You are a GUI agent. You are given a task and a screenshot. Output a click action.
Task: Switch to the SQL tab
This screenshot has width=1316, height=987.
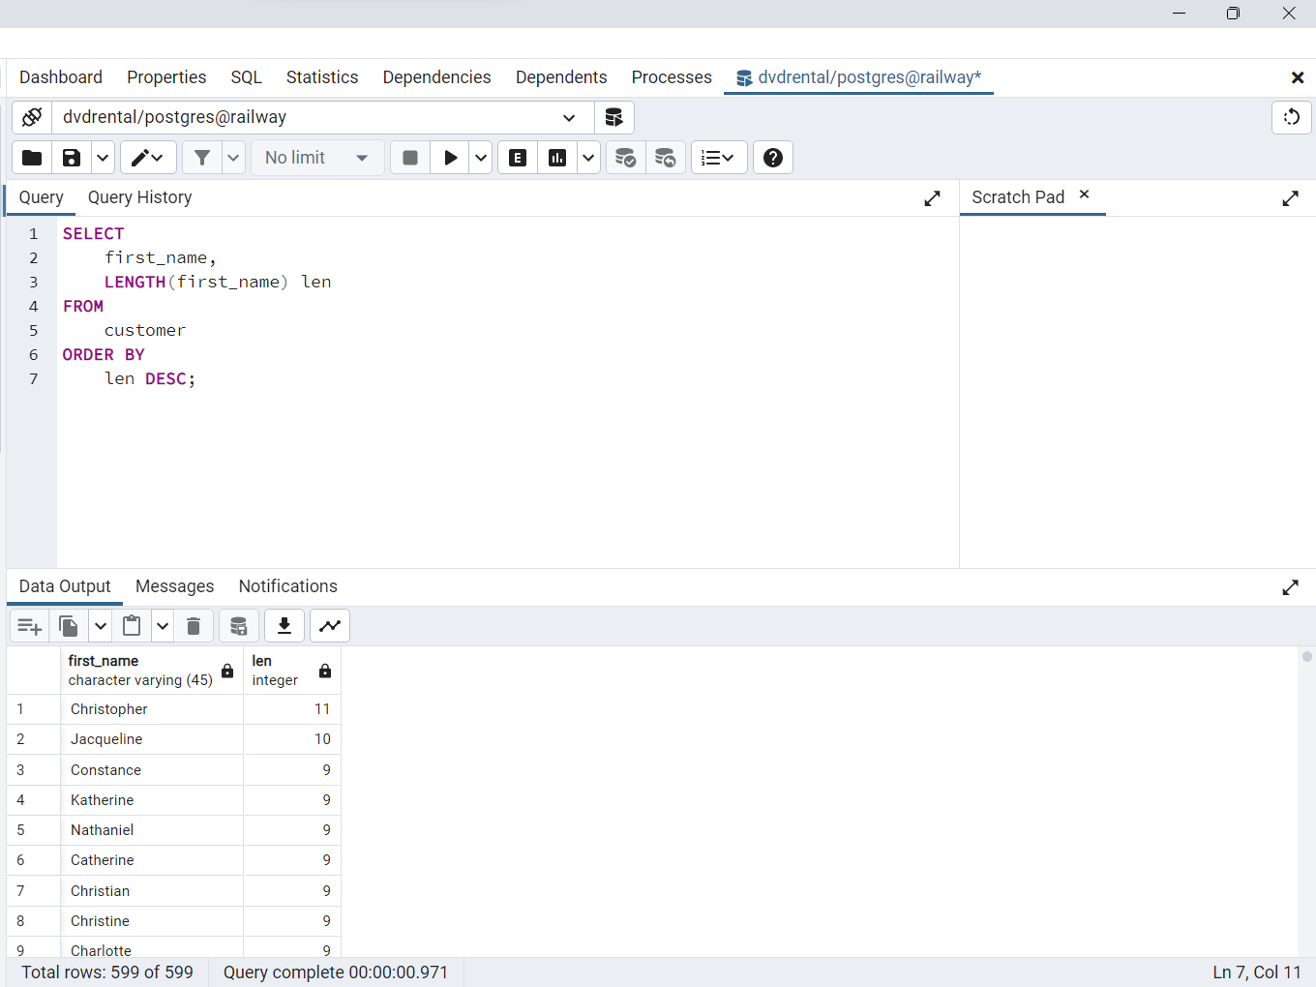point(247,77)
